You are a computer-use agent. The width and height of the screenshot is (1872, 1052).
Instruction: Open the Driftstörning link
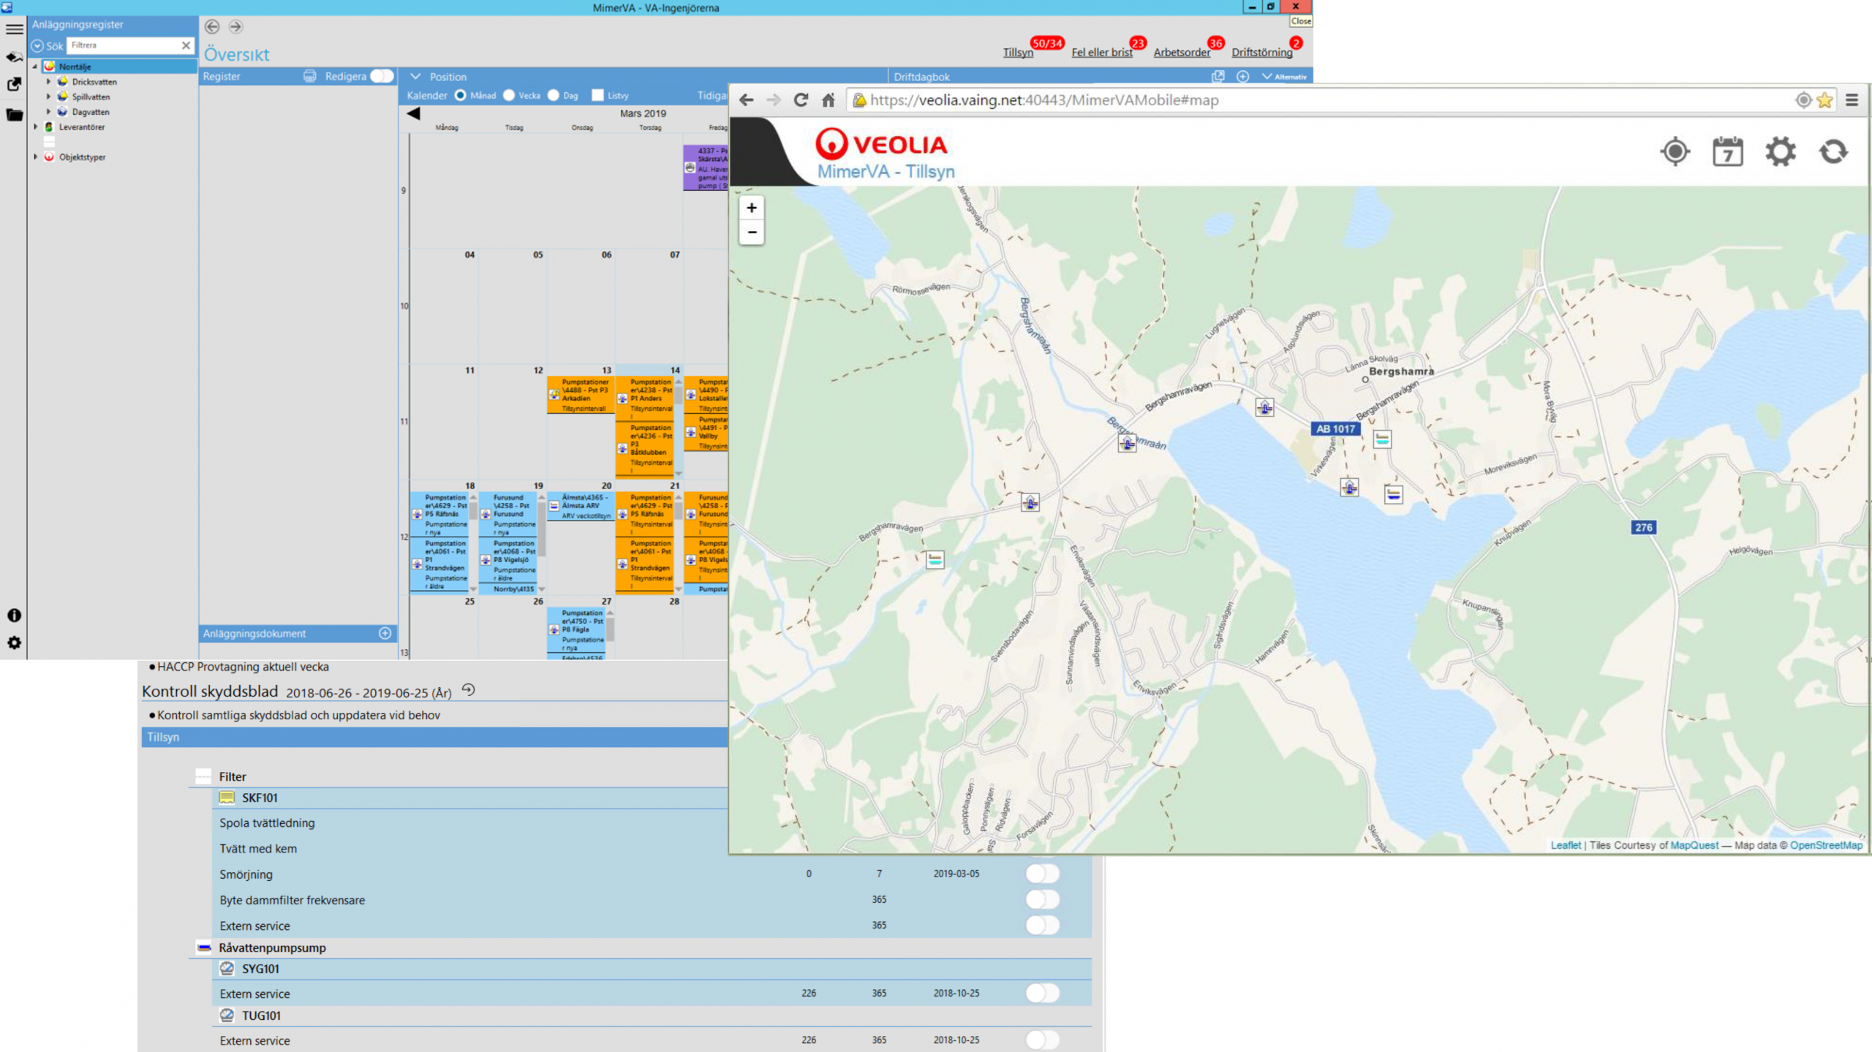pos(1261,53)
